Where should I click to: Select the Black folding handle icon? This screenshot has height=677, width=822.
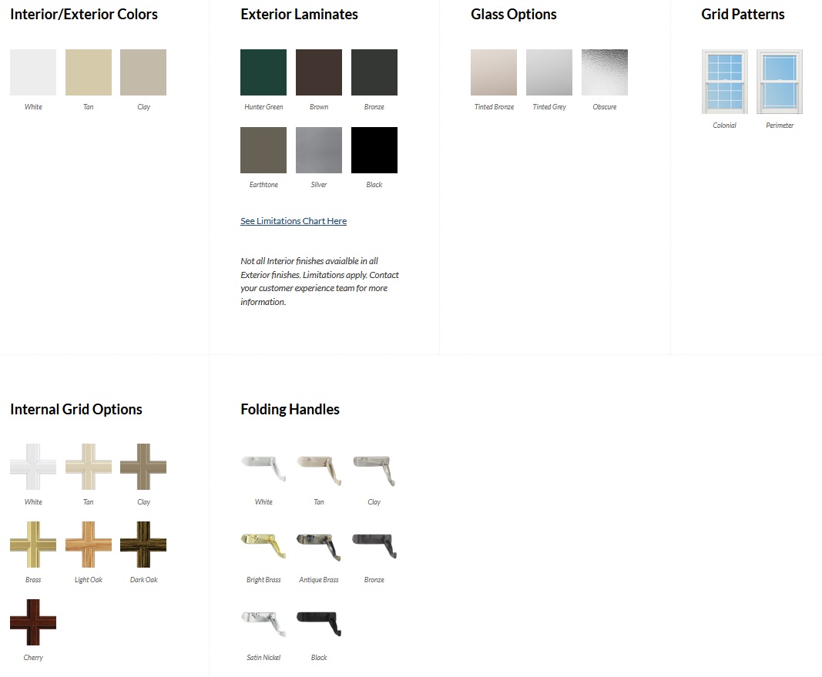(x=319, y=622)
